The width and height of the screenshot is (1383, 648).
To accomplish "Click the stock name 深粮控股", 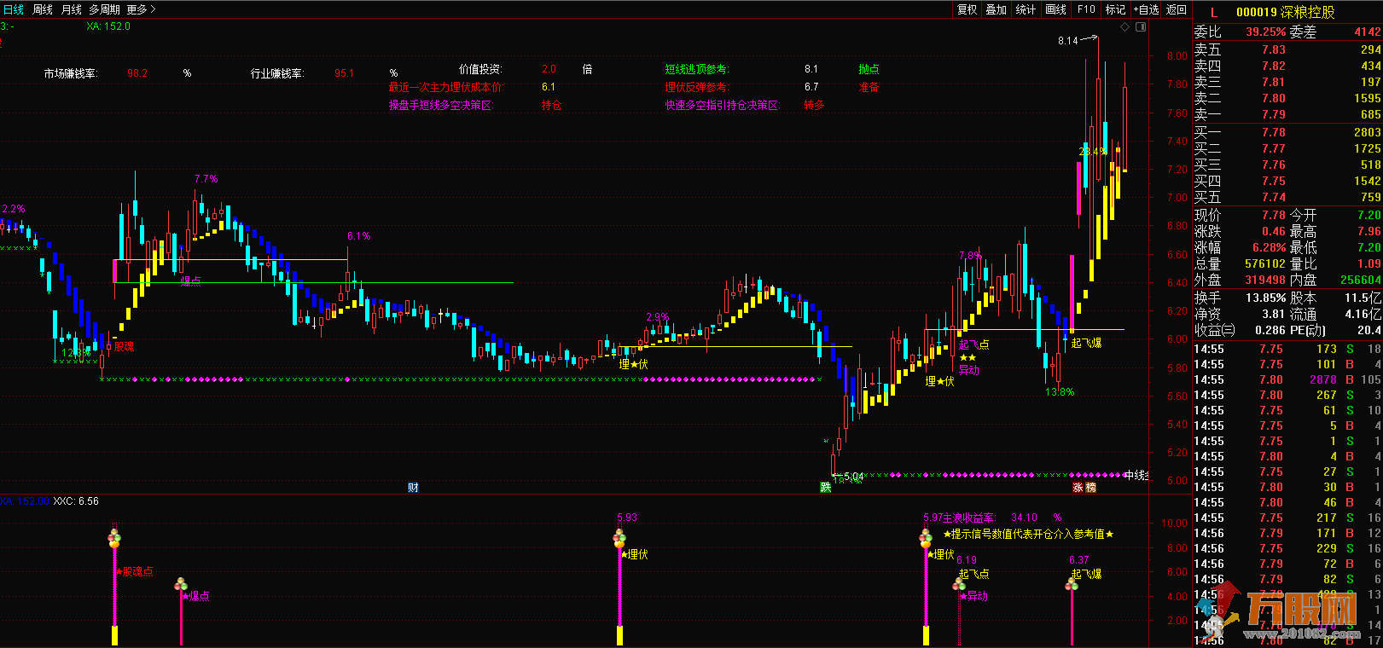I will [1307, 13].
